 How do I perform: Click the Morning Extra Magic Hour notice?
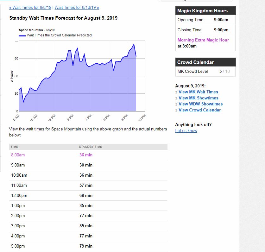(203, 43)
